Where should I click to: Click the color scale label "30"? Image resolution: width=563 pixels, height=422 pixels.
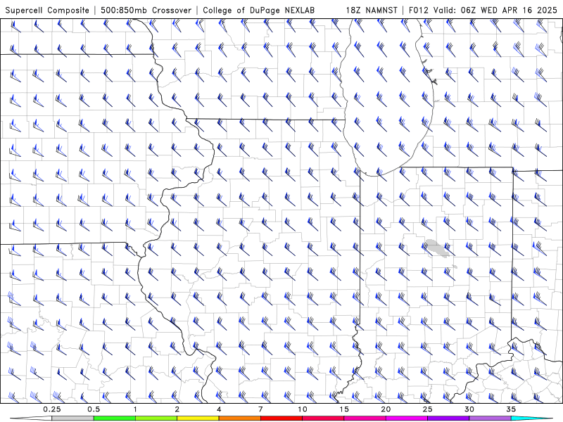469,409
